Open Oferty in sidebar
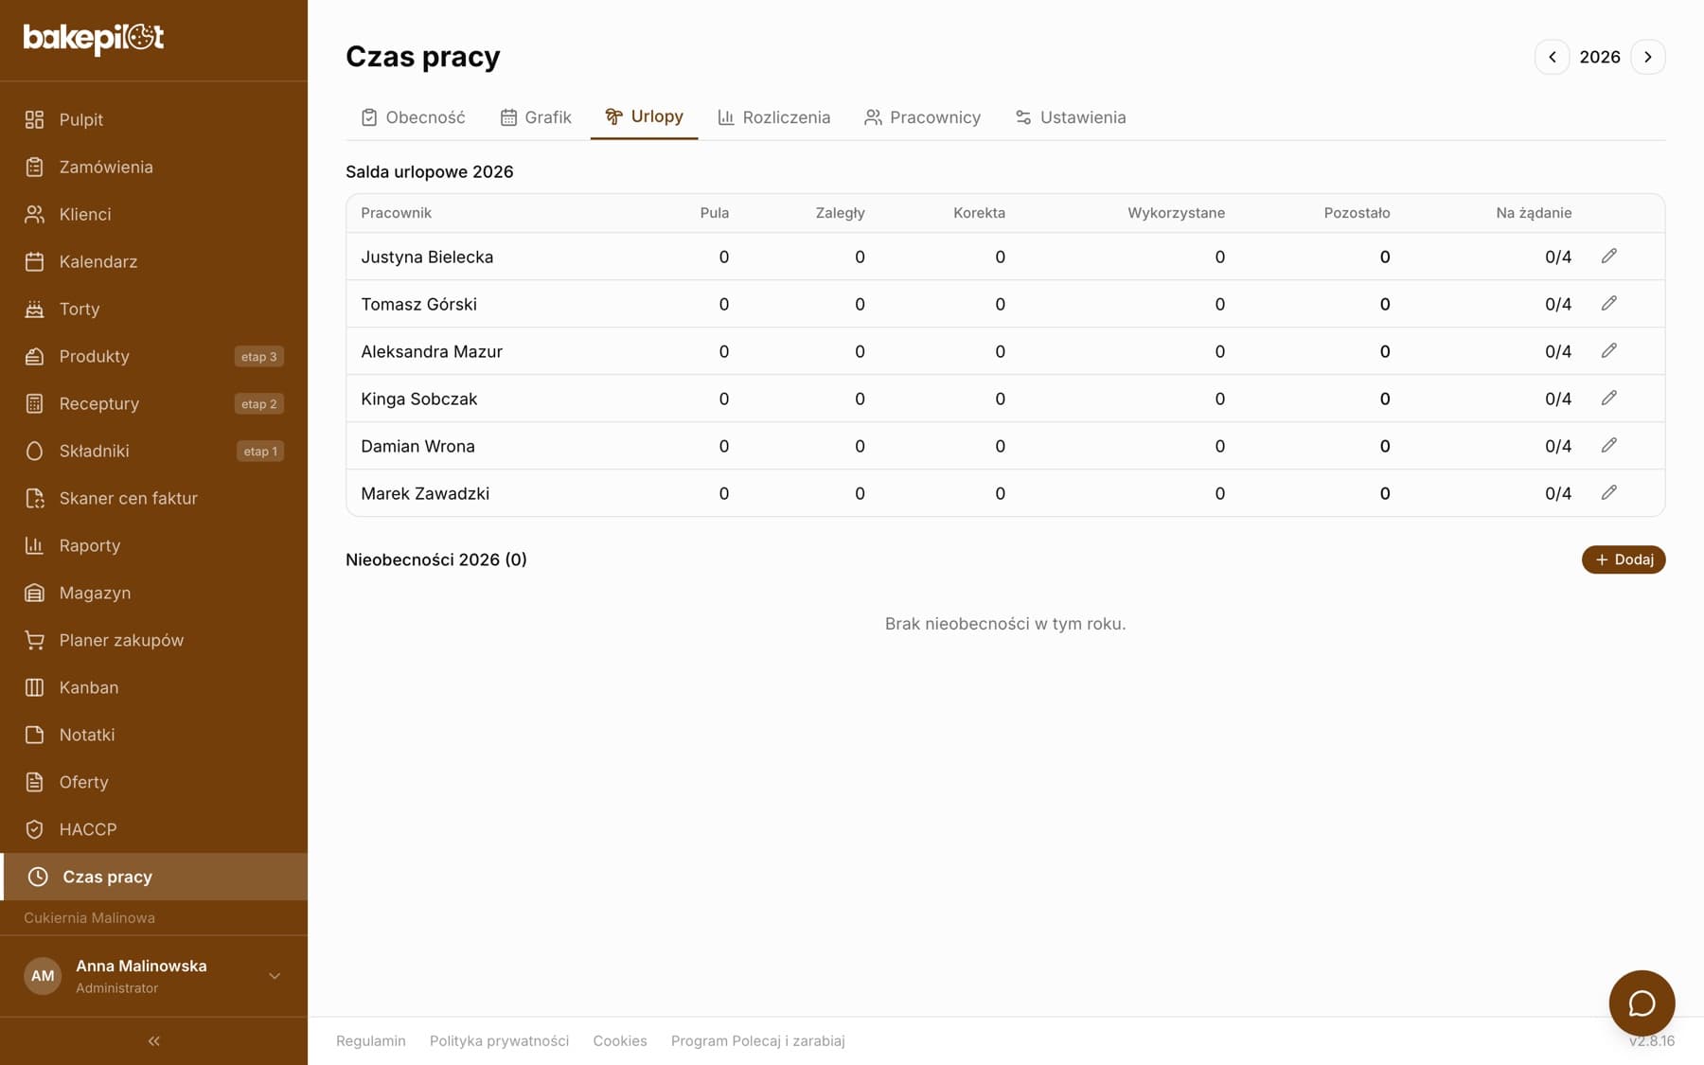 153,782
